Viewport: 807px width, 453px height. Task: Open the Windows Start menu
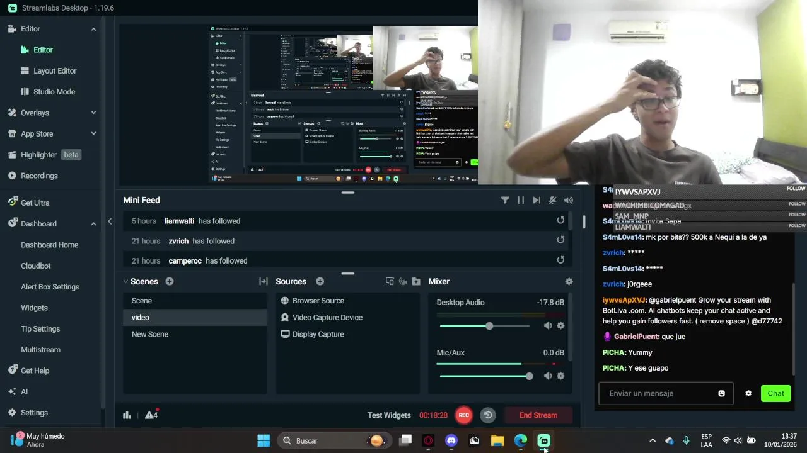tap(264, 440)
